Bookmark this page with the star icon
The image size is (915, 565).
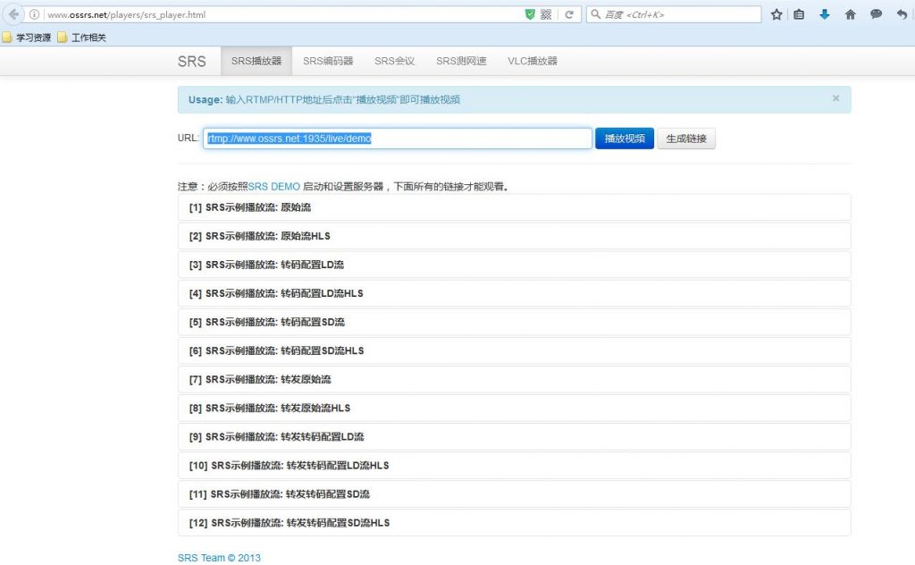(776, 15)
